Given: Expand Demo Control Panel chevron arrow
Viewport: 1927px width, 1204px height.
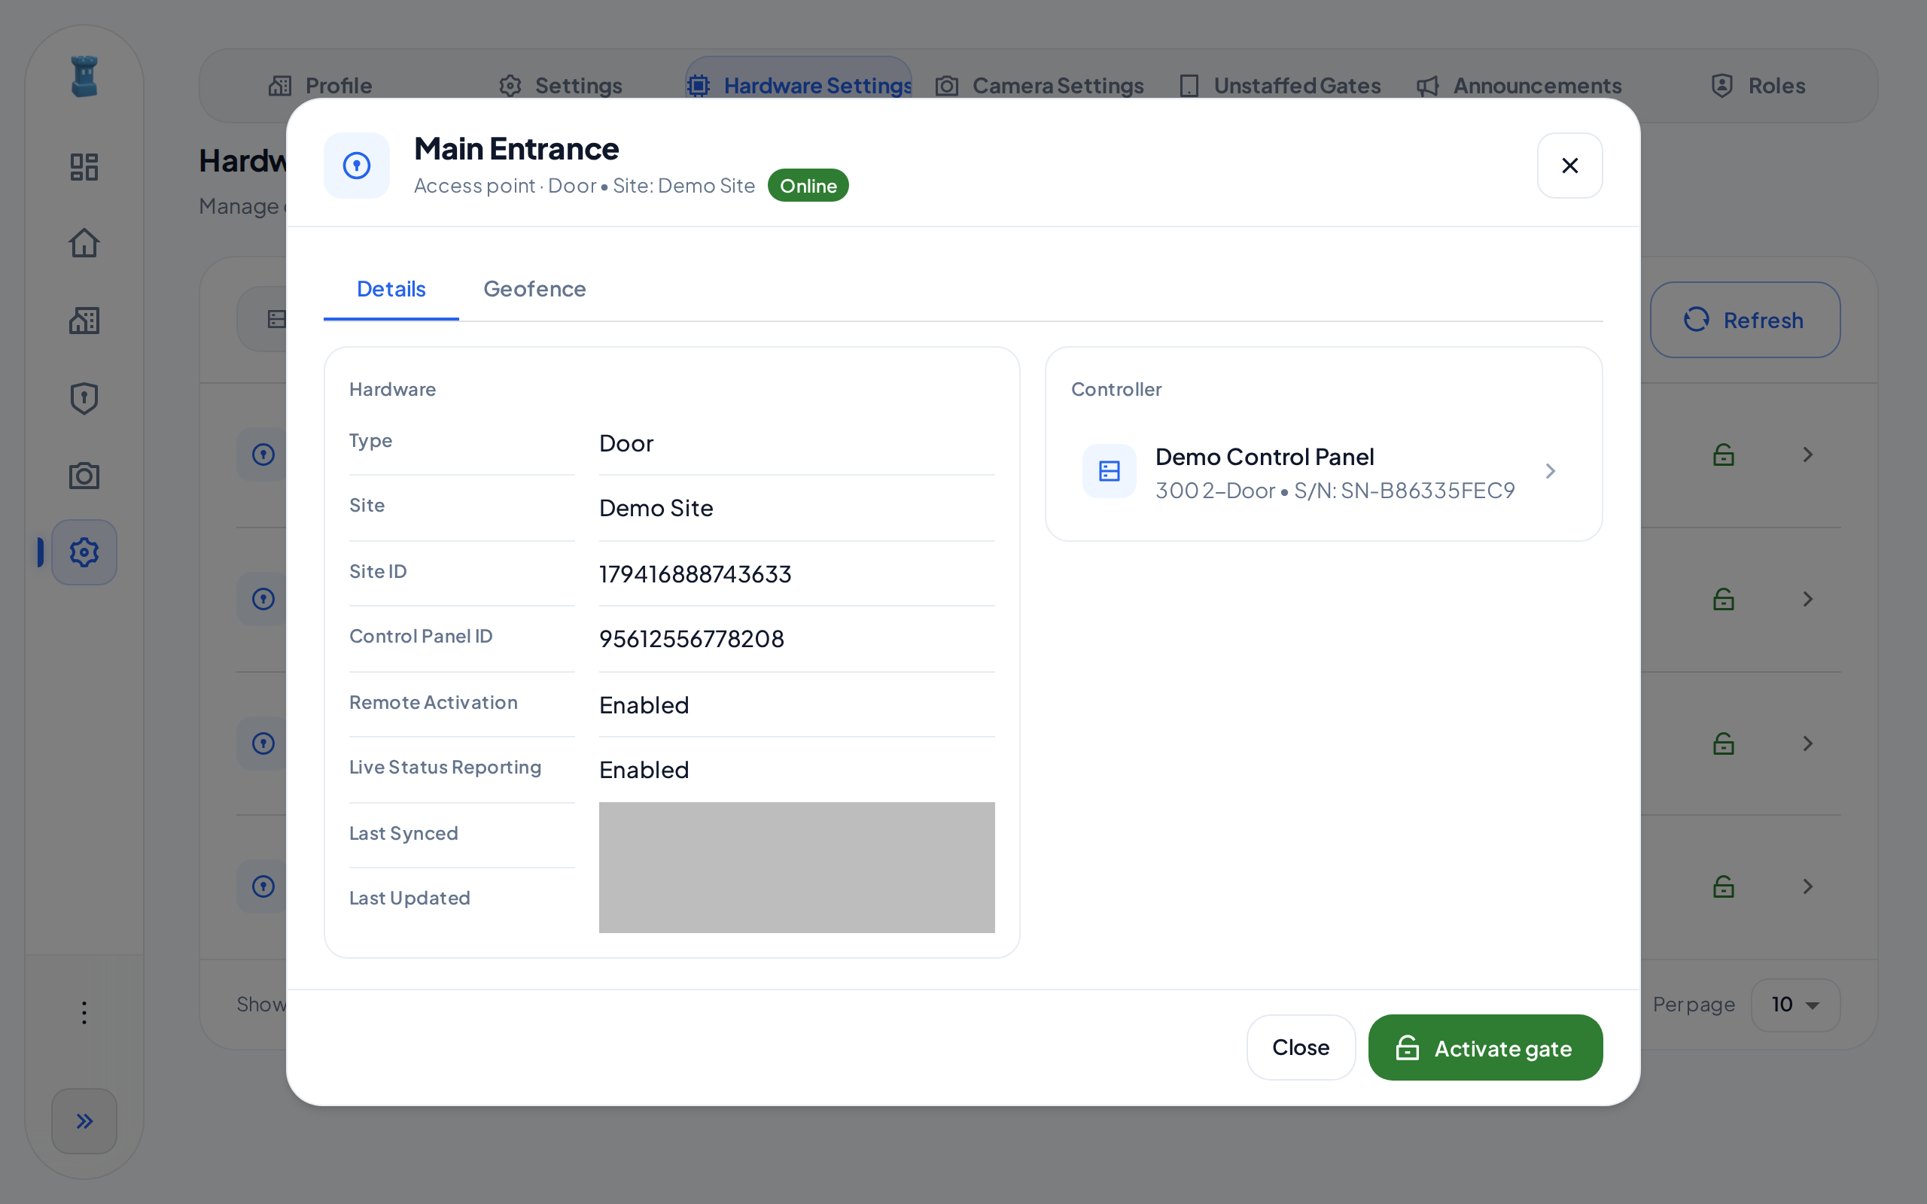Looking at the screenshot, I should (1550, 471).
